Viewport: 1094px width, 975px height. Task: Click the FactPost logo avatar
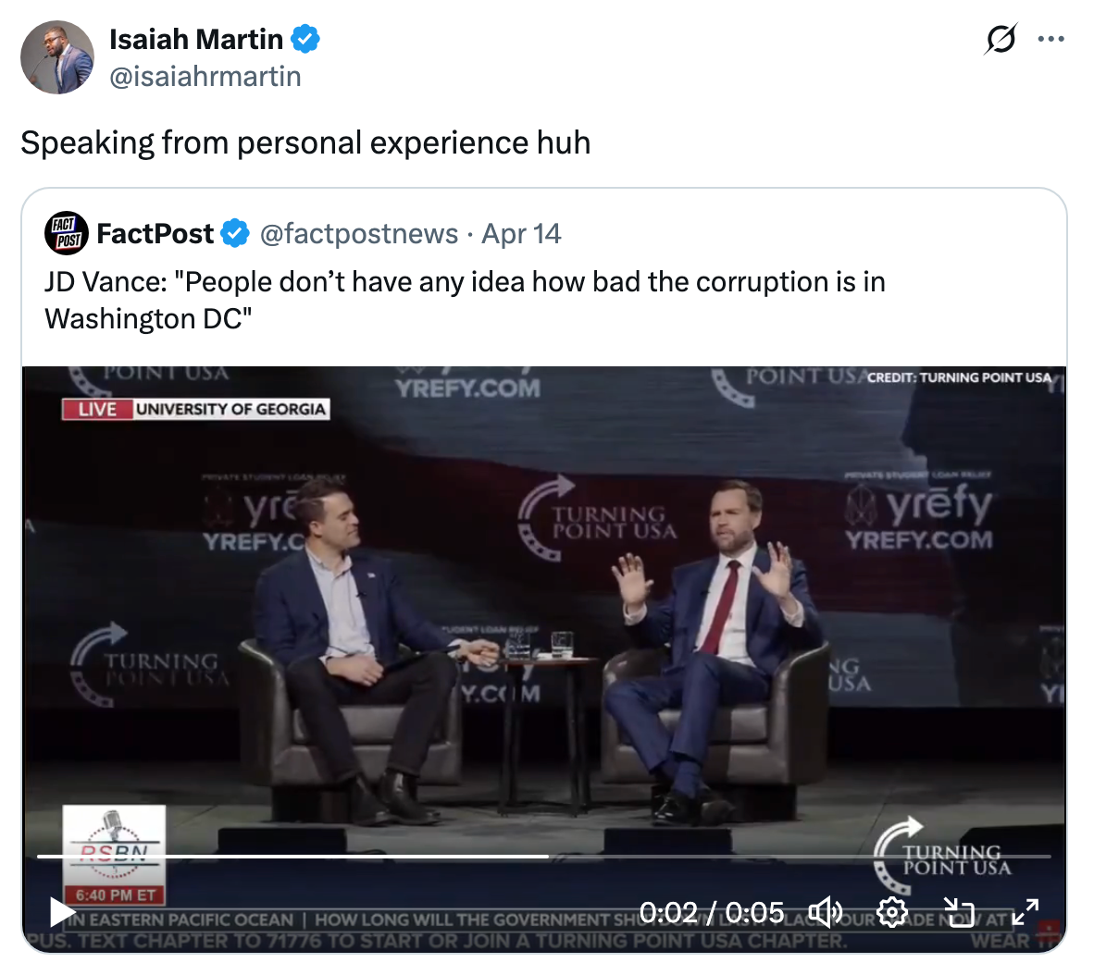click(x=67, y=233)
